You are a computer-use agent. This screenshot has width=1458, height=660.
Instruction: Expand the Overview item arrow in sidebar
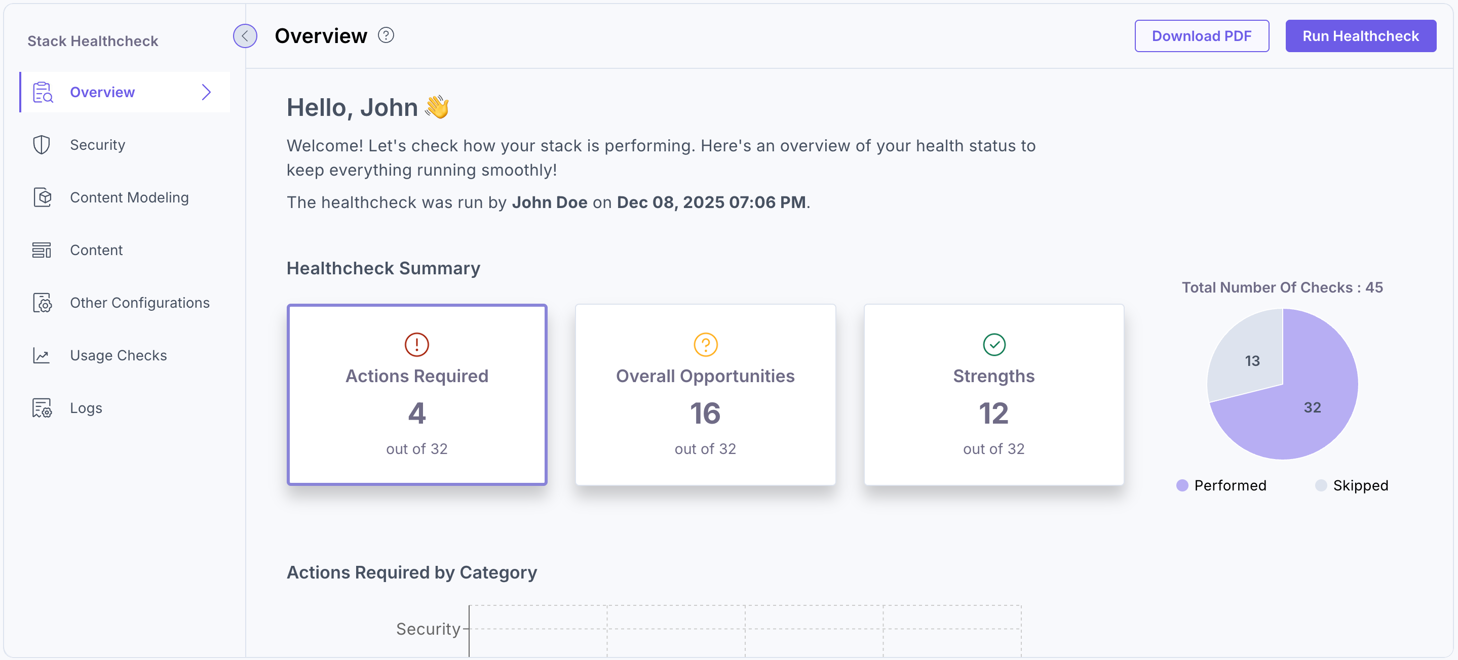[x=206, y=92]
